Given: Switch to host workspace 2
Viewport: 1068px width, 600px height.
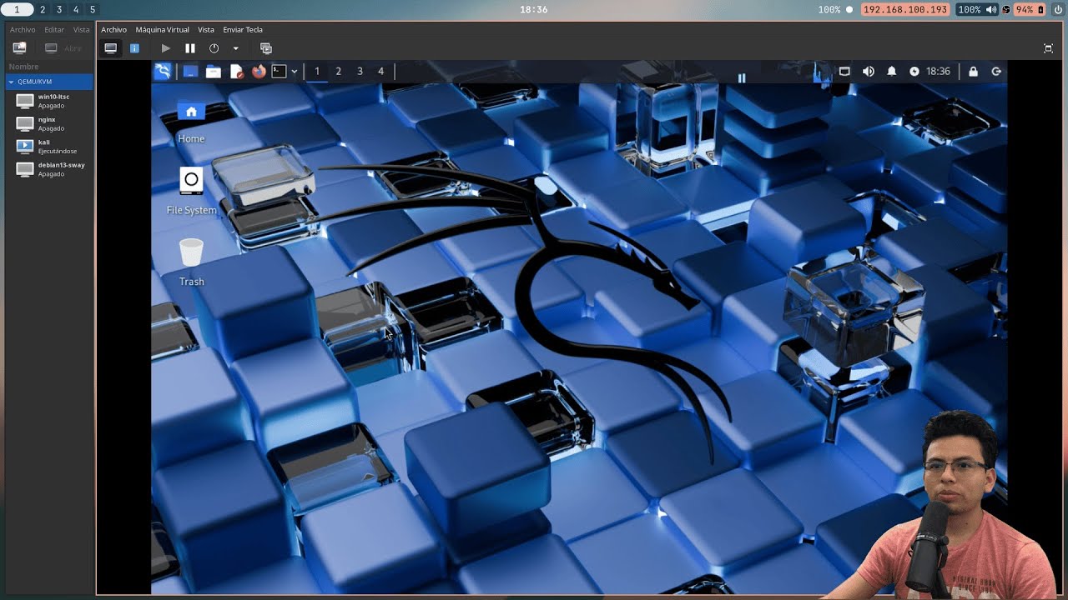Looking at the screenshot, I should click(x=43, y=9).
